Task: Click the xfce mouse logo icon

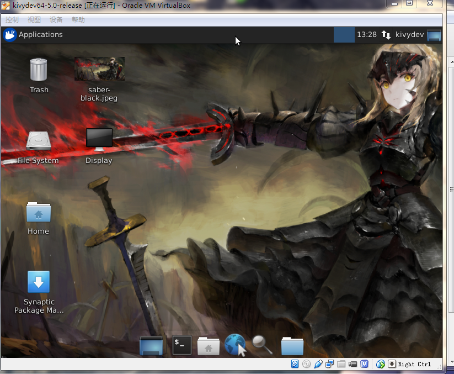Action: pyautogui.click(x=10, y=35)
